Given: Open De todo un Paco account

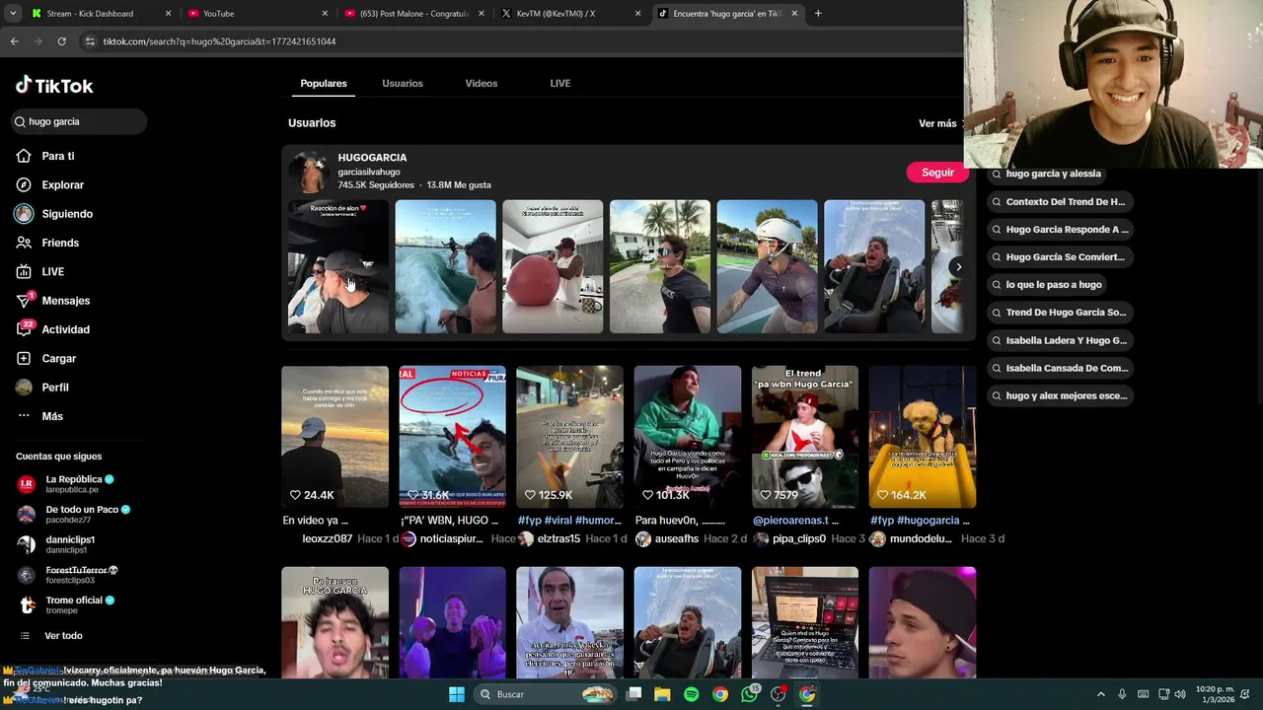Looking at the screenshot, I should coord(73,514).
